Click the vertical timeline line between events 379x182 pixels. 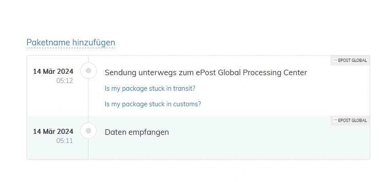point(88,100)
